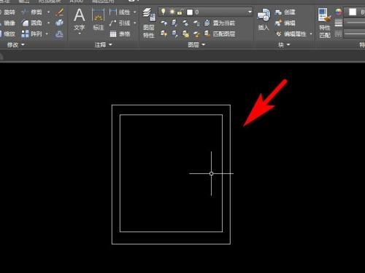Viewport: 365px width, 273px height.
Task: Click the Thaw All Layers icon
Action: tap(186, 34)
